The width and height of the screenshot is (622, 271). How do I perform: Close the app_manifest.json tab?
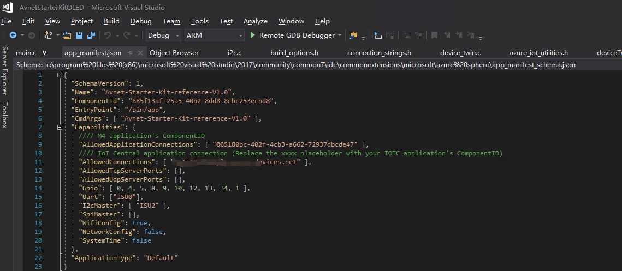click(139, 53)
